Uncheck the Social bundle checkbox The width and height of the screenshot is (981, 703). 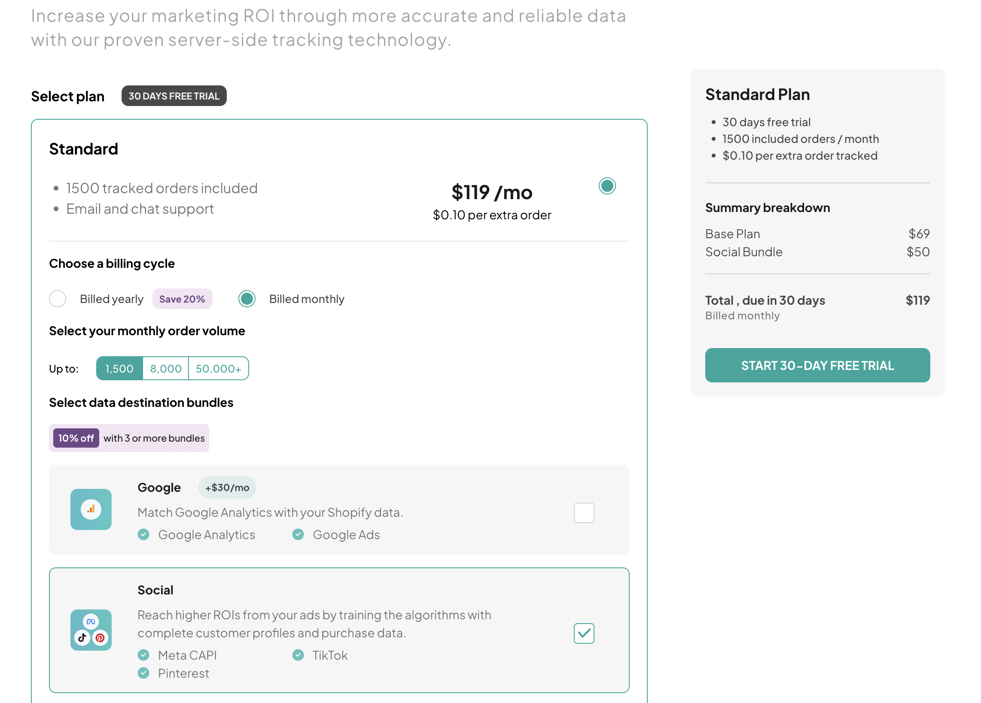point(584,633)
